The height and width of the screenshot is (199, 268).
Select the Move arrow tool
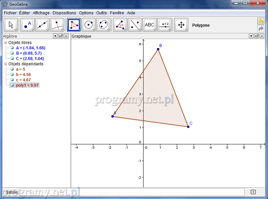pyautogui.click(x=11, y=25)
